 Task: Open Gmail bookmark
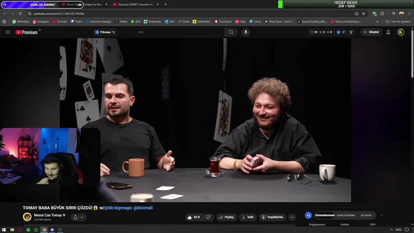coord(184,22)
